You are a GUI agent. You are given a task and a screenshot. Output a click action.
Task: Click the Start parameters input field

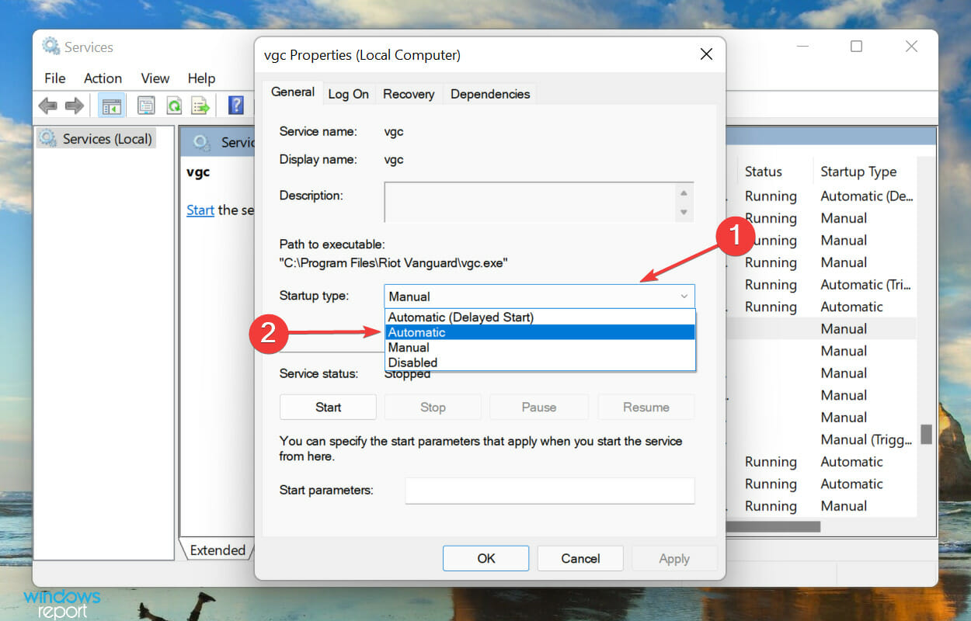click(550, 491)
